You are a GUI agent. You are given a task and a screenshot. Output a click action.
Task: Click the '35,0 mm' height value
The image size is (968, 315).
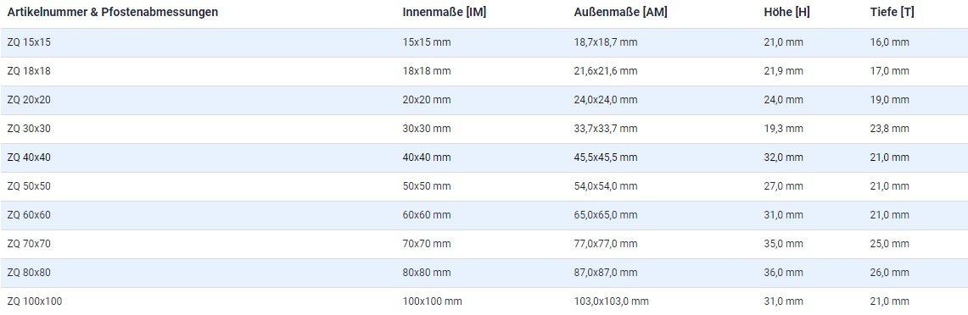point(783,244)
